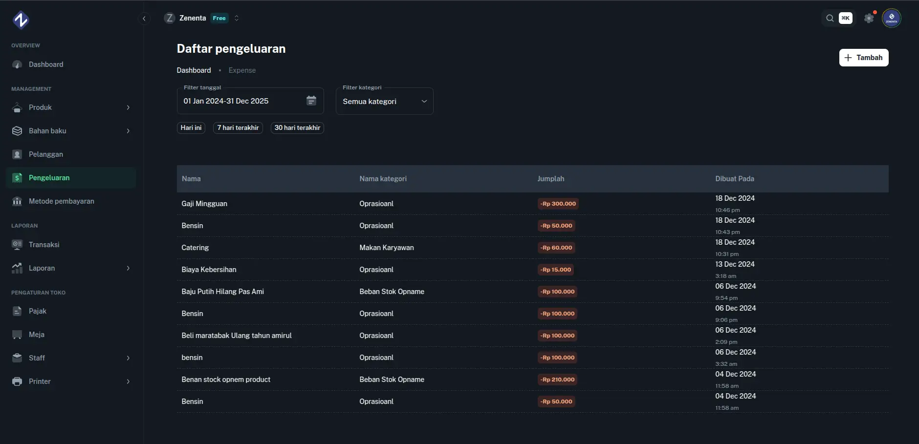Toggle the Hari ini quick filter
The height and width of the screenshot is (444, 919).
click(x=191, y=127)
